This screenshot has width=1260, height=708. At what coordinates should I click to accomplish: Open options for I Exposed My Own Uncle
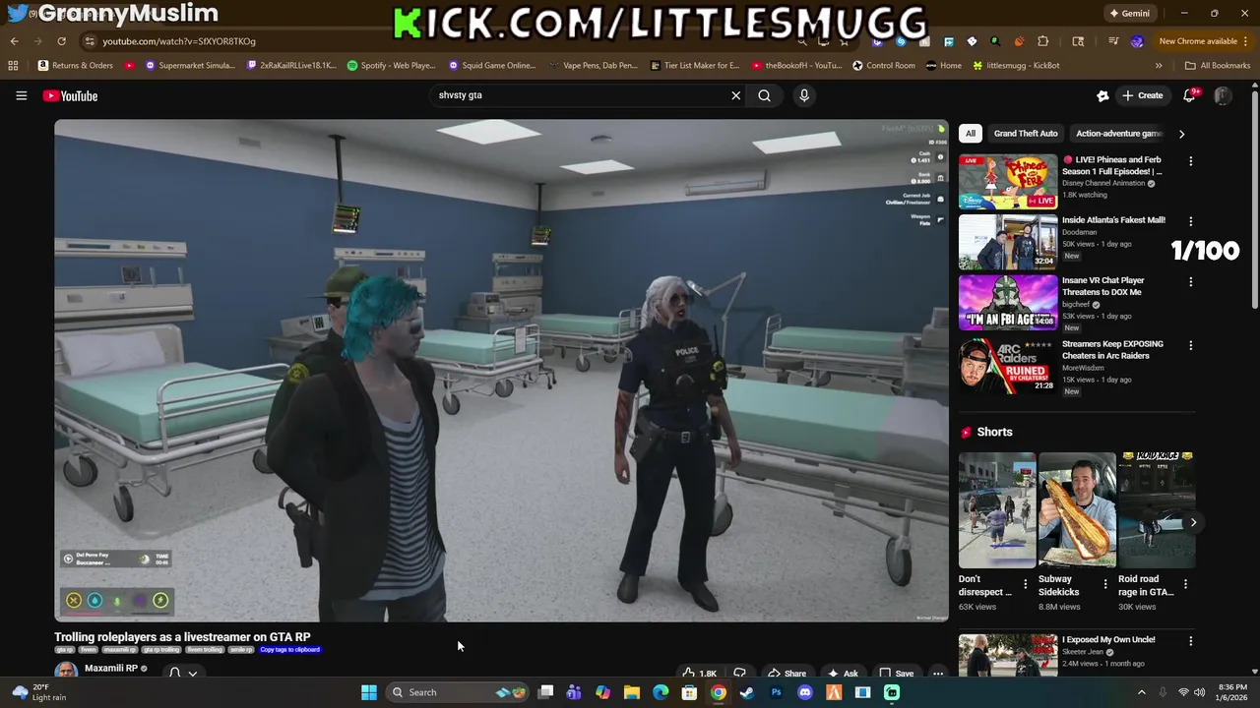tap(1190, 641)
